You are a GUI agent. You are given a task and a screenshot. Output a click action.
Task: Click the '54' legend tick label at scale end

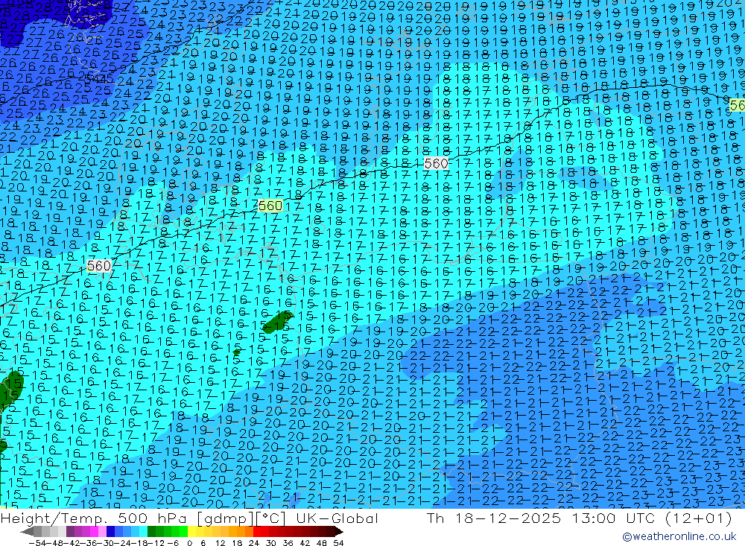pyautogui.click(x=338, y=543)
